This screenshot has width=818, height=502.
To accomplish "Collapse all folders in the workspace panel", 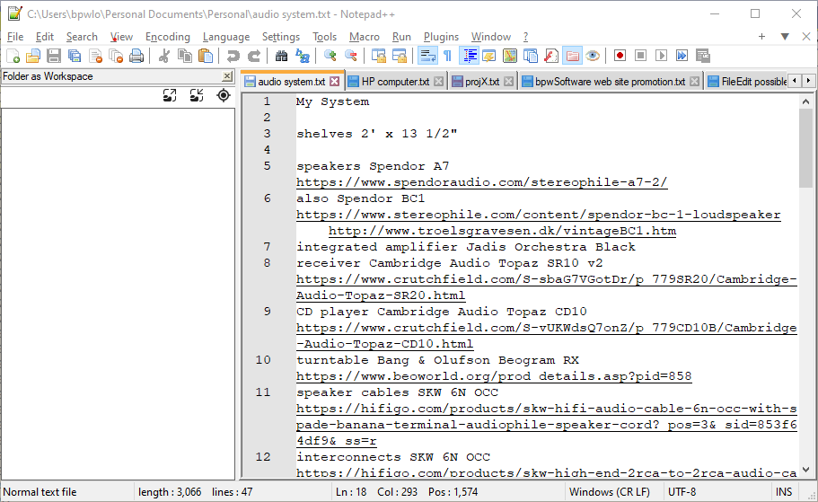I will click(197, 95).
